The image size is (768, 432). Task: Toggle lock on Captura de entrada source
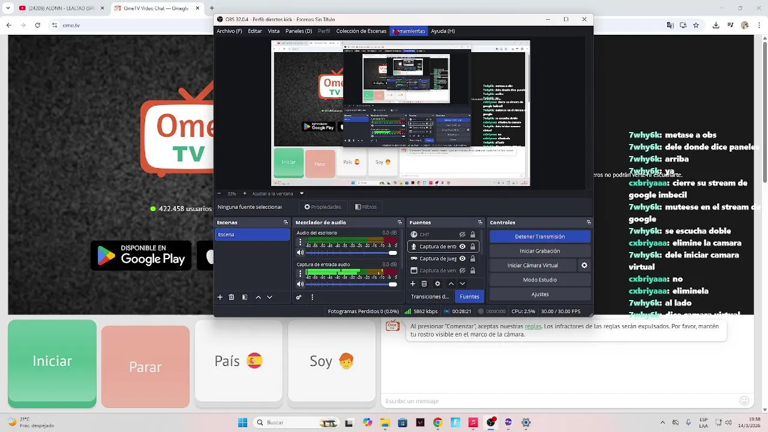473,247
